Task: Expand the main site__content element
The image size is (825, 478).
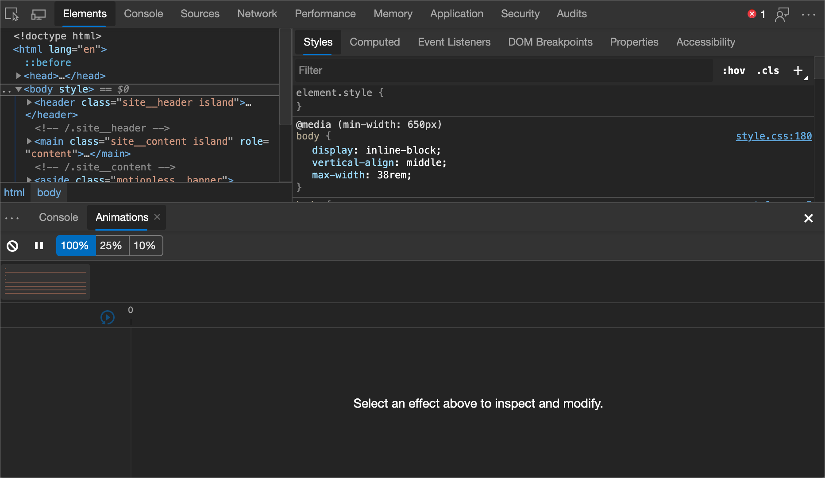Action: (x=29, y=141)
